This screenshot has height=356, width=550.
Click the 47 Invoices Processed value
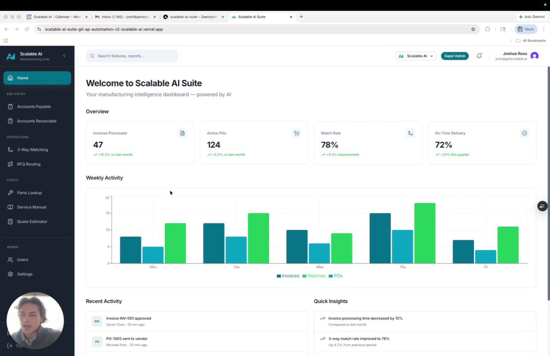coord(98,145)
